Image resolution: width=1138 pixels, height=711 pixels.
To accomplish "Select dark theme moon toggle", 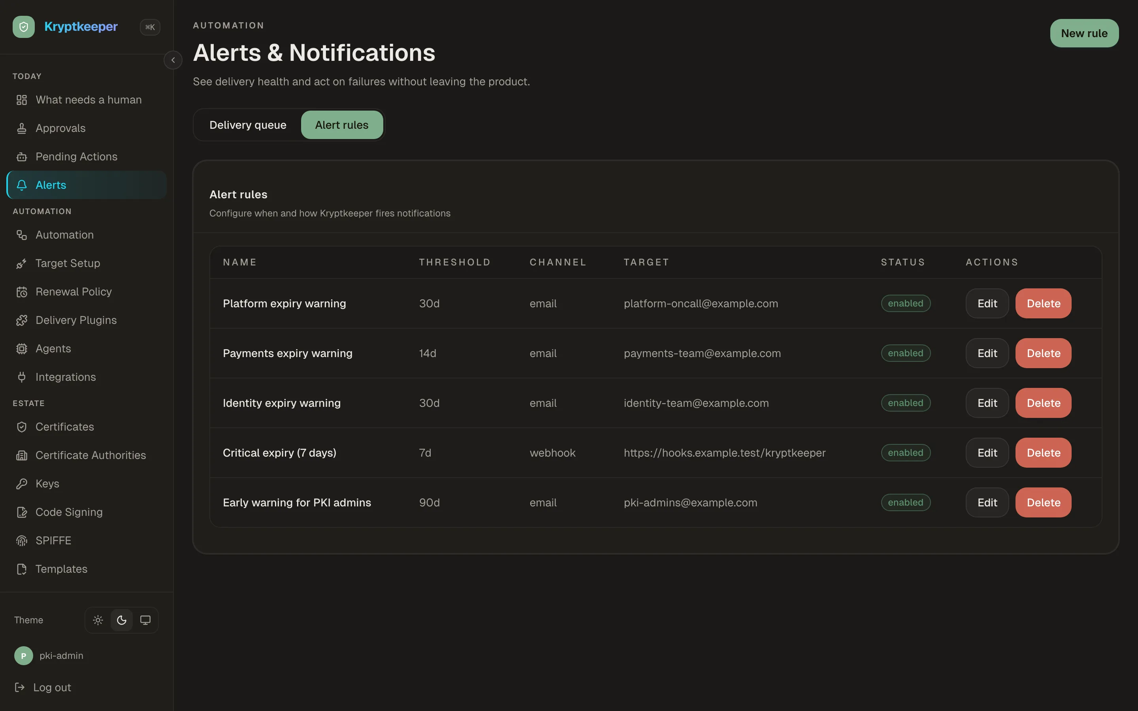I will click(122, 620).
